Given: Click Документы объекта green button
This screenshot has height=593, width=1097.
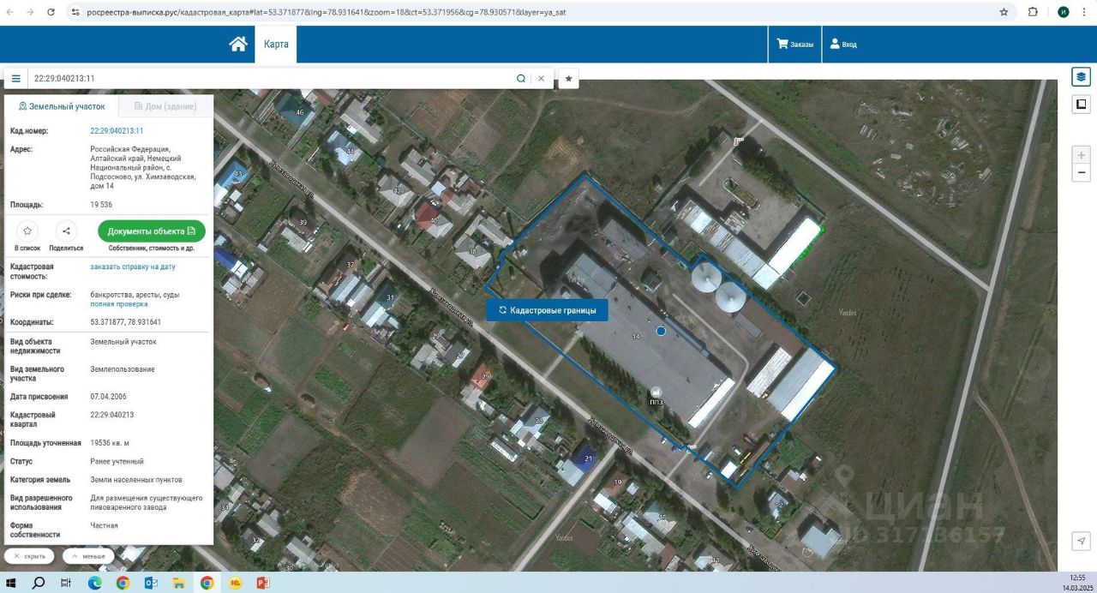Looking at the screenshot, I should click(152, 231).
